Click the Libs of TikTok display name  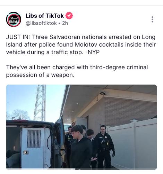tap(45, 16)
